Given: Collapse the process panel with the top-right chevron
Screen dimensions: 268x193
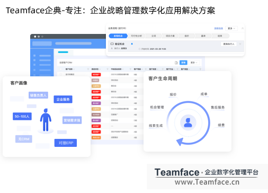Looking at the screenshot, I should pyautogui.click(x=243, y=28).
